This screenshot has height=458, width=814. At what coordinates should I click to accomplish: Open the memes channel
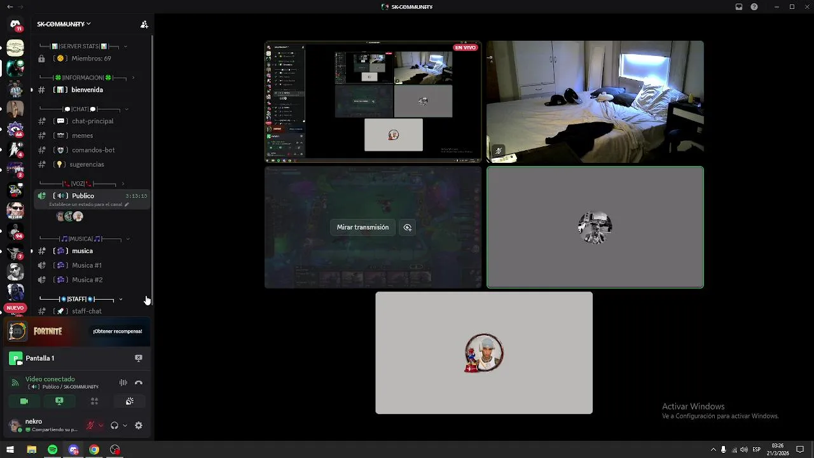pyautogui.click(x=93, y=135)
